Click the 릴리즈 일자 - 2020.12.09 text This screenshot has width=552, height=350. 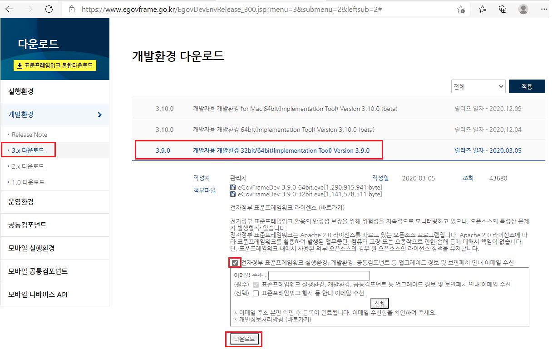tap(488, 109)
